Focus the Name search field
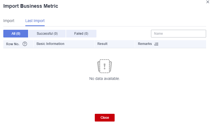Screen dimensions: 213x124 pos(179,34)
